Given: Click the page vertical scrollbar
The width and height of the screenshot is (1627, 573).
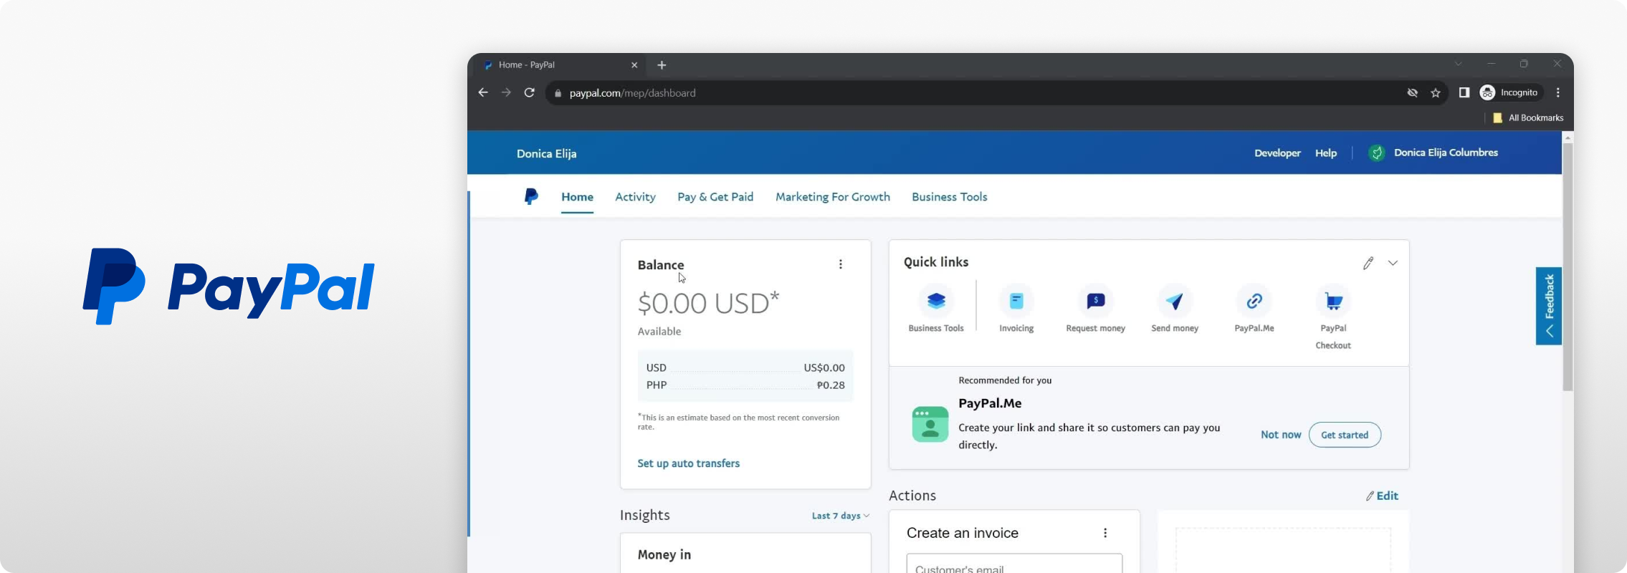Looking at the screenshot, I should (x=1568, y=267).
